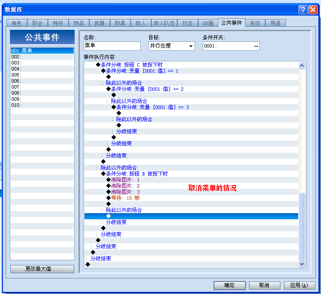Viewport: 321px width, 294px height.
Task: Click 更改最大值... button
Action: (x=42, y=269)
